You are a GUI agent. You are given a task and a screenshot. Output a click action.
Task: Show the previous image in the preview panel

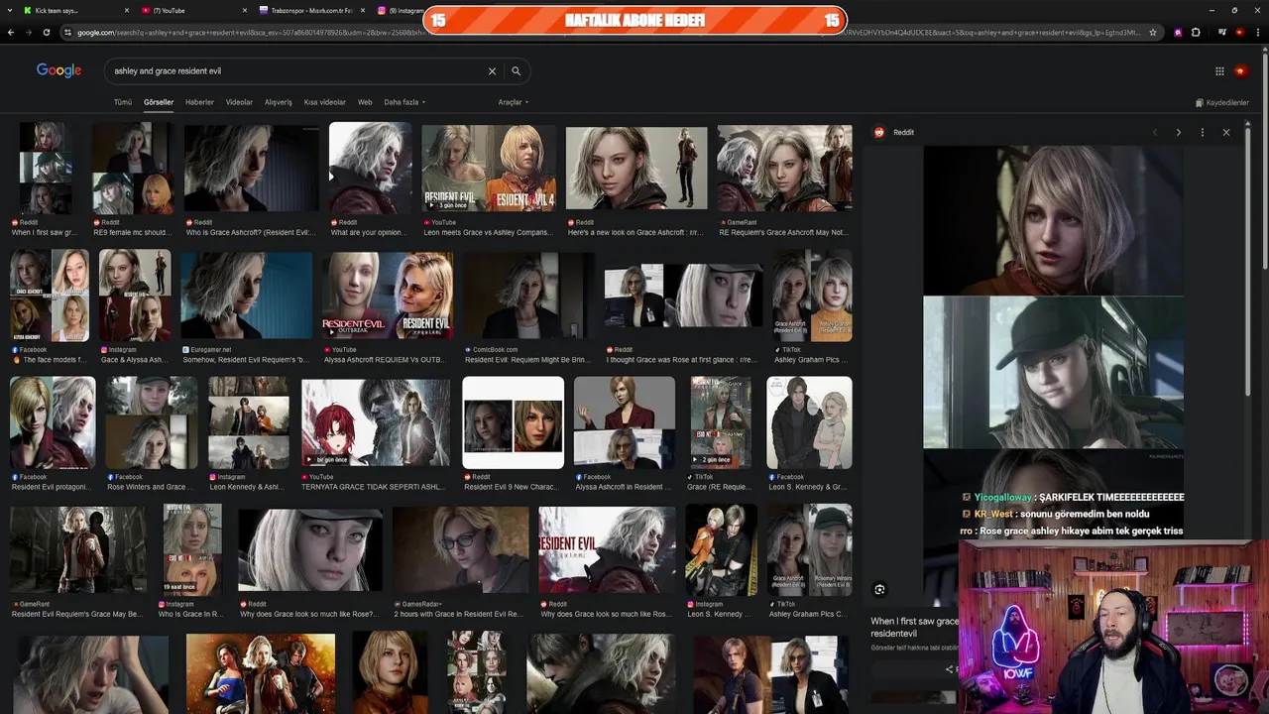tap(1154, 132)
